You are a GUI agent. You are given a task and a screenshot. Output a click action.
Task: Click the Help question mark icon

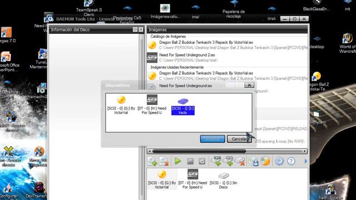click(291, 161)
